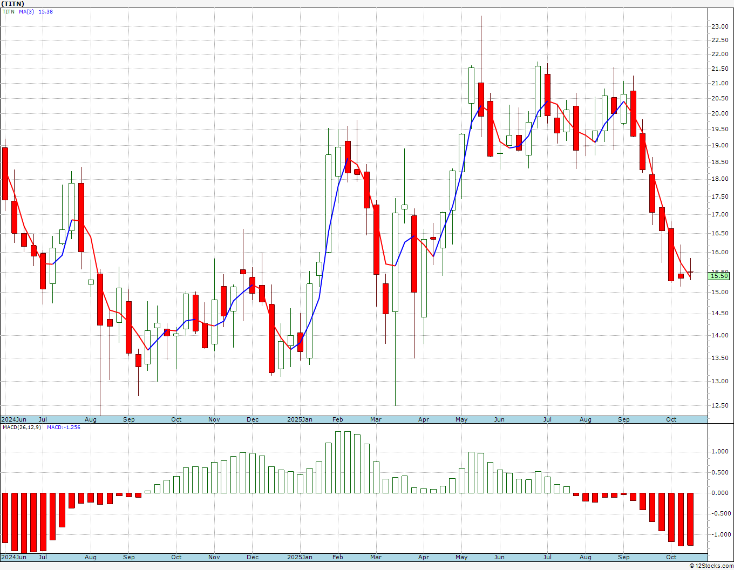Click 2025Jan on the MACD panel time axis
Screen dimensions: 734x570
click(x=300, y=557)
